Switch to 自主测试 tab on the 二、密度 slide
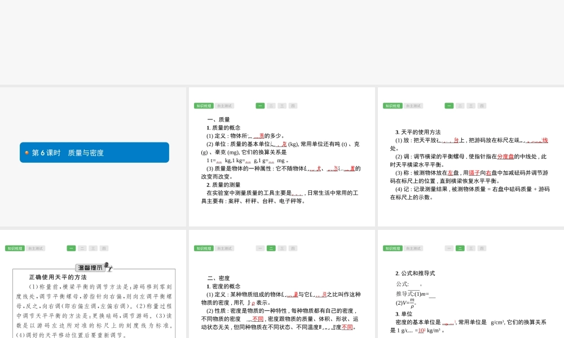564x338 pixels. pos(224,248)
